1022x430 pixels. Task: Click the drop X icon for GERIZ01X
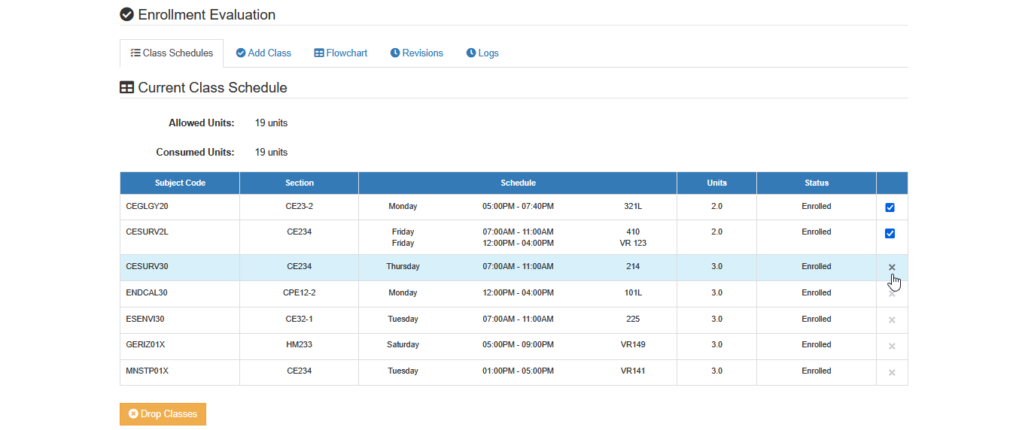pos(892,346)
